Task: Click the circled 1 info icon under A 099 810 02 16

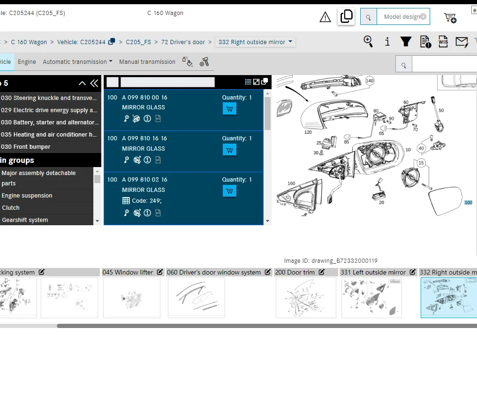Action: pyautogui.click(x=147, y=213)
